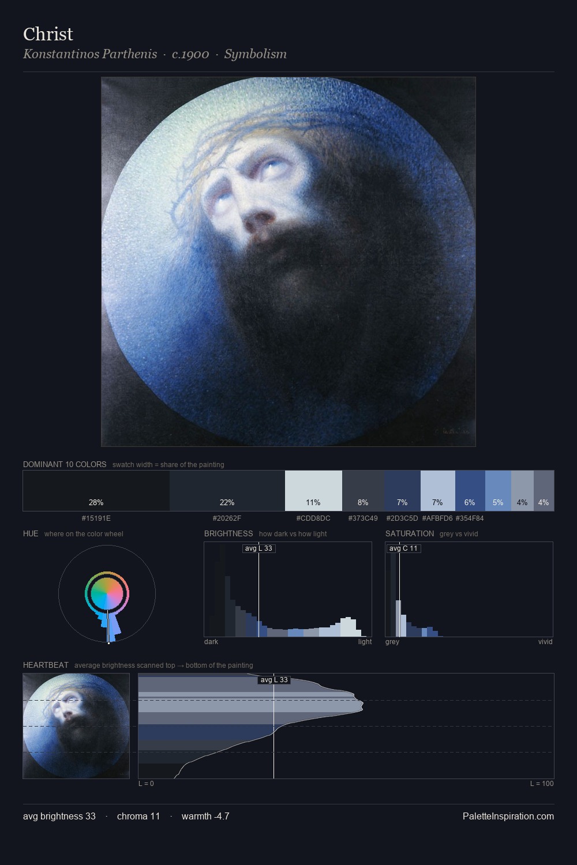Click the 'Symbolism' style label
The image size is (577, 865).
pyautogui.click(x=255, y=54)
